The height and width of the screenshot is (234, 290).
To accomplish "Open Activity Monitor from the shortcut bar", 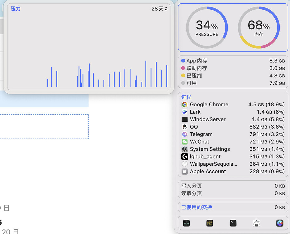I will 186,223.
